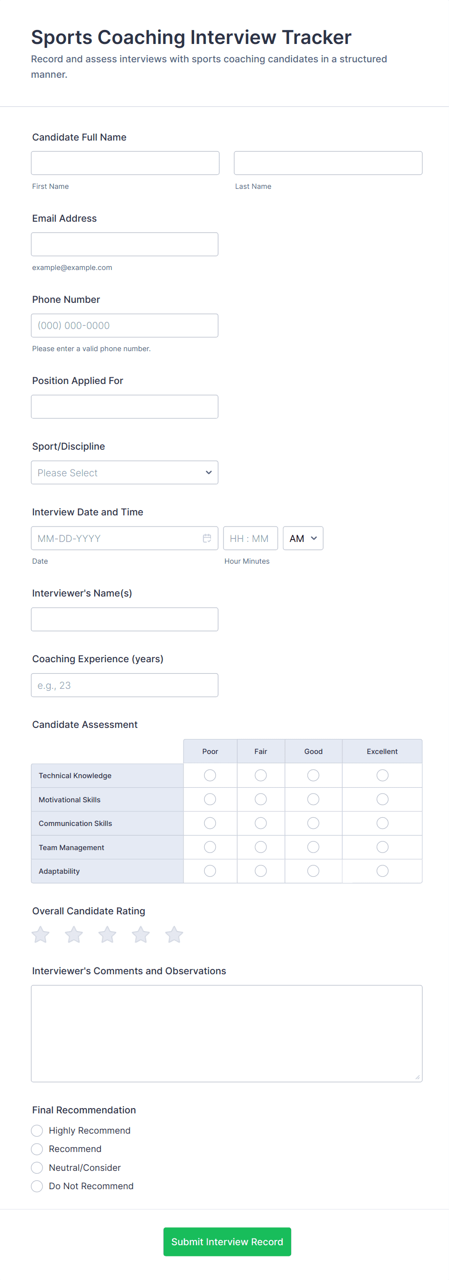
Task: Select Poor for Adaptability
Action: tap(210, 870)
